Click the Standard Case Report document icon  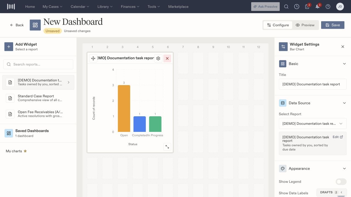click(x=10, y=98)
